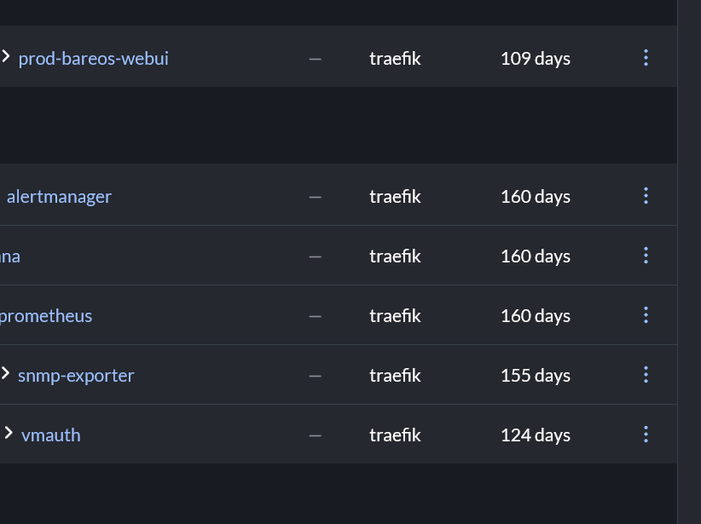Click the 109 days age cell
Image resolution: width=701 pixels, height=524 pixels.
[x=536, y=58]
